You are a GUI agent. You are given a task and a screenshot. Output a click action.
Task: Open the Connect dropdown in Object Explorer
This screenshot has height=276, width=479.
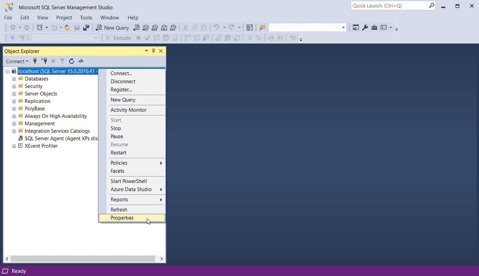(x=17, y=61)
